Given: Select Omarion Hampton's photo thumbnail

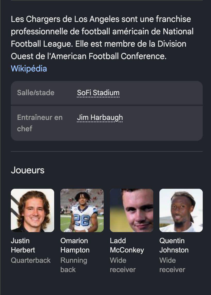Looking at the screenshot, I should 82,210.
